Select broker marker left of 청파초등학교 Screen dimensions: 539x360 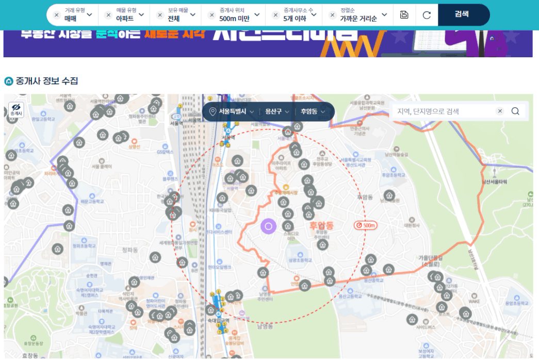[58, 249]
